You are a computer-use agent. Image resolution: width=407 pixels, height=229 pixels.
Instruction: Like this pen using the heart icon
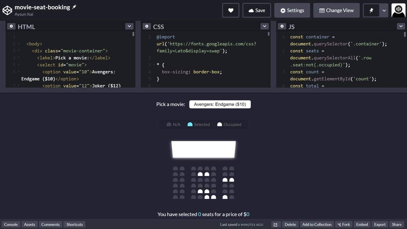[230, 10]
